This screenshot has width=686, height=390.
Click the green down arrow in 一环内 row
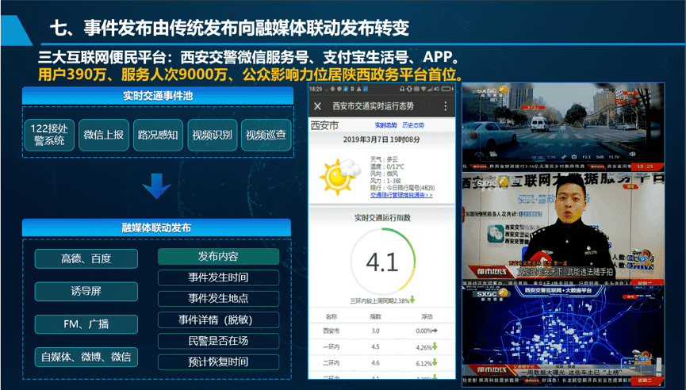[435, 346]
